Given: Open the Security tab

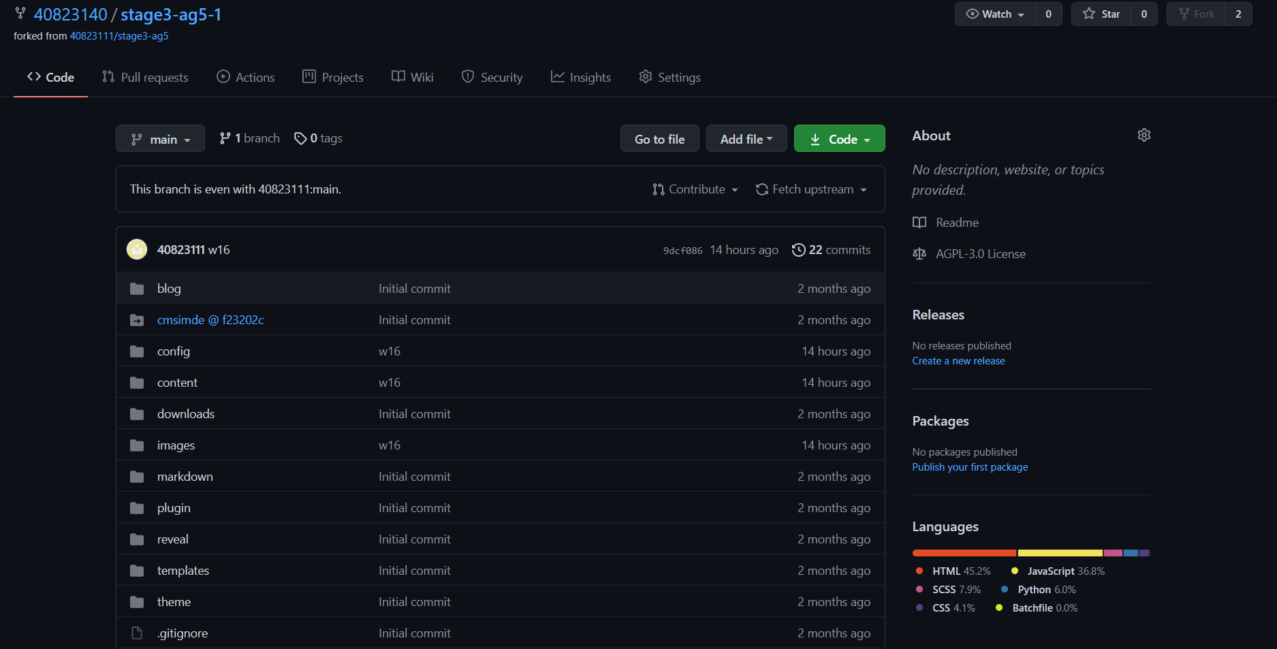Looking at the screenshot, I should (x=492, y=77).
